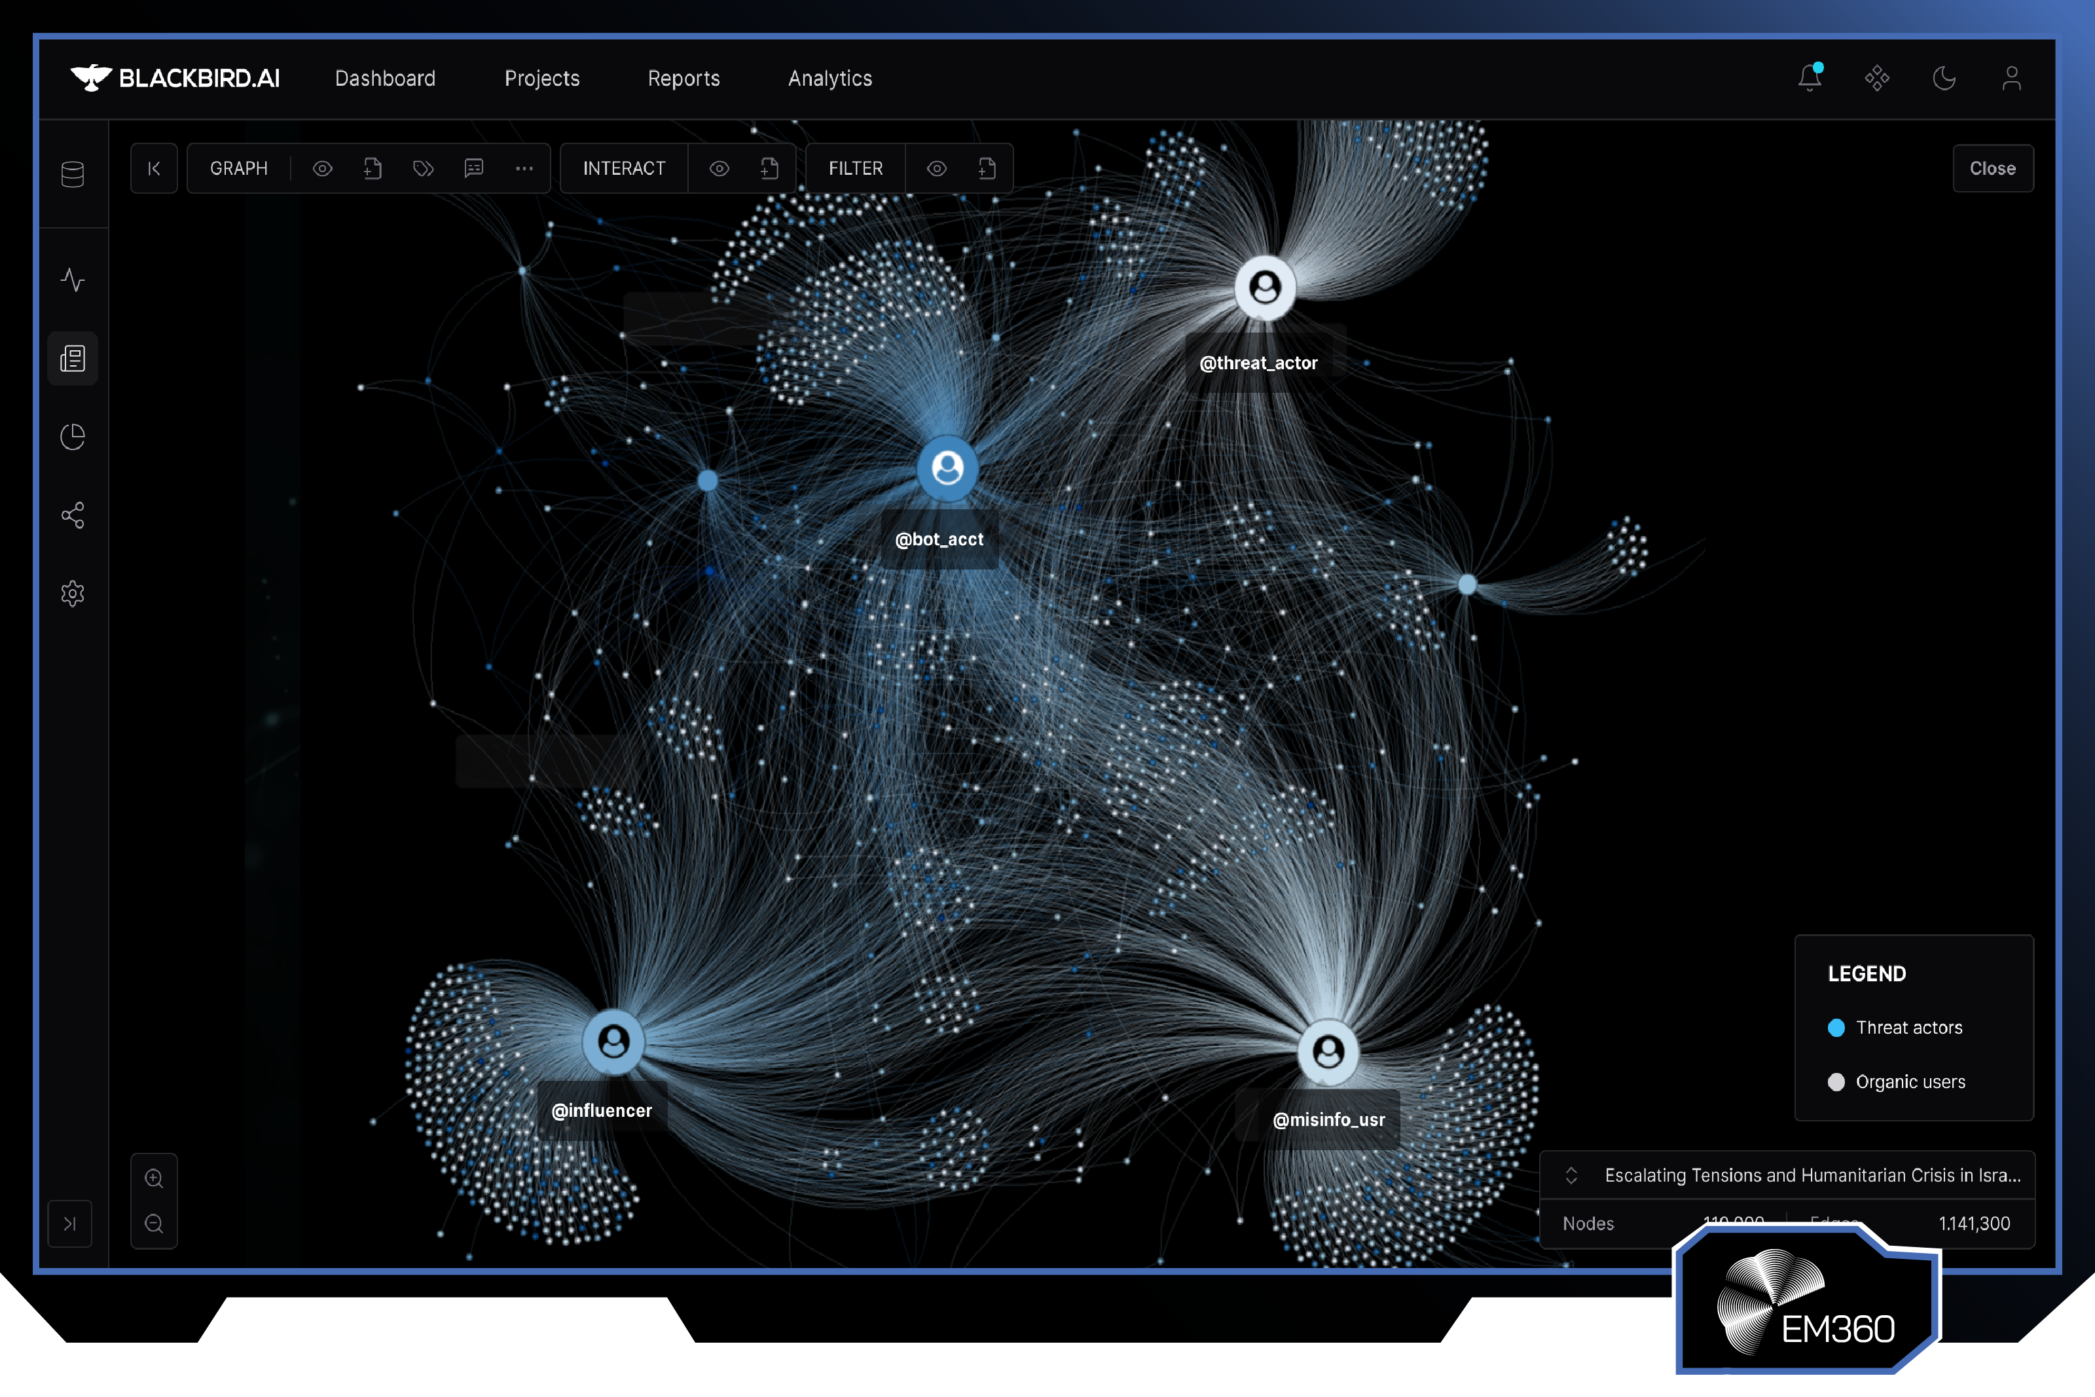Image resolution: width=2095 pixels, height=1397 pixels.
Task: Expand the sidebar with arrow button
Action: coord(69,1224)
